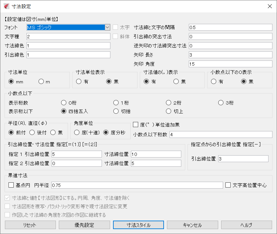Click the 矢印 長さ input field
Viewport: 277px width, 234px height.
click(x=230, y=55)
